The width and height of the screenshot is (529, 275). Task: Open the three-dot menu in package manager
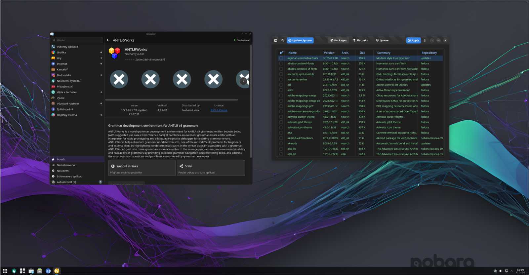pyautogui.click(x=425, y=40)
